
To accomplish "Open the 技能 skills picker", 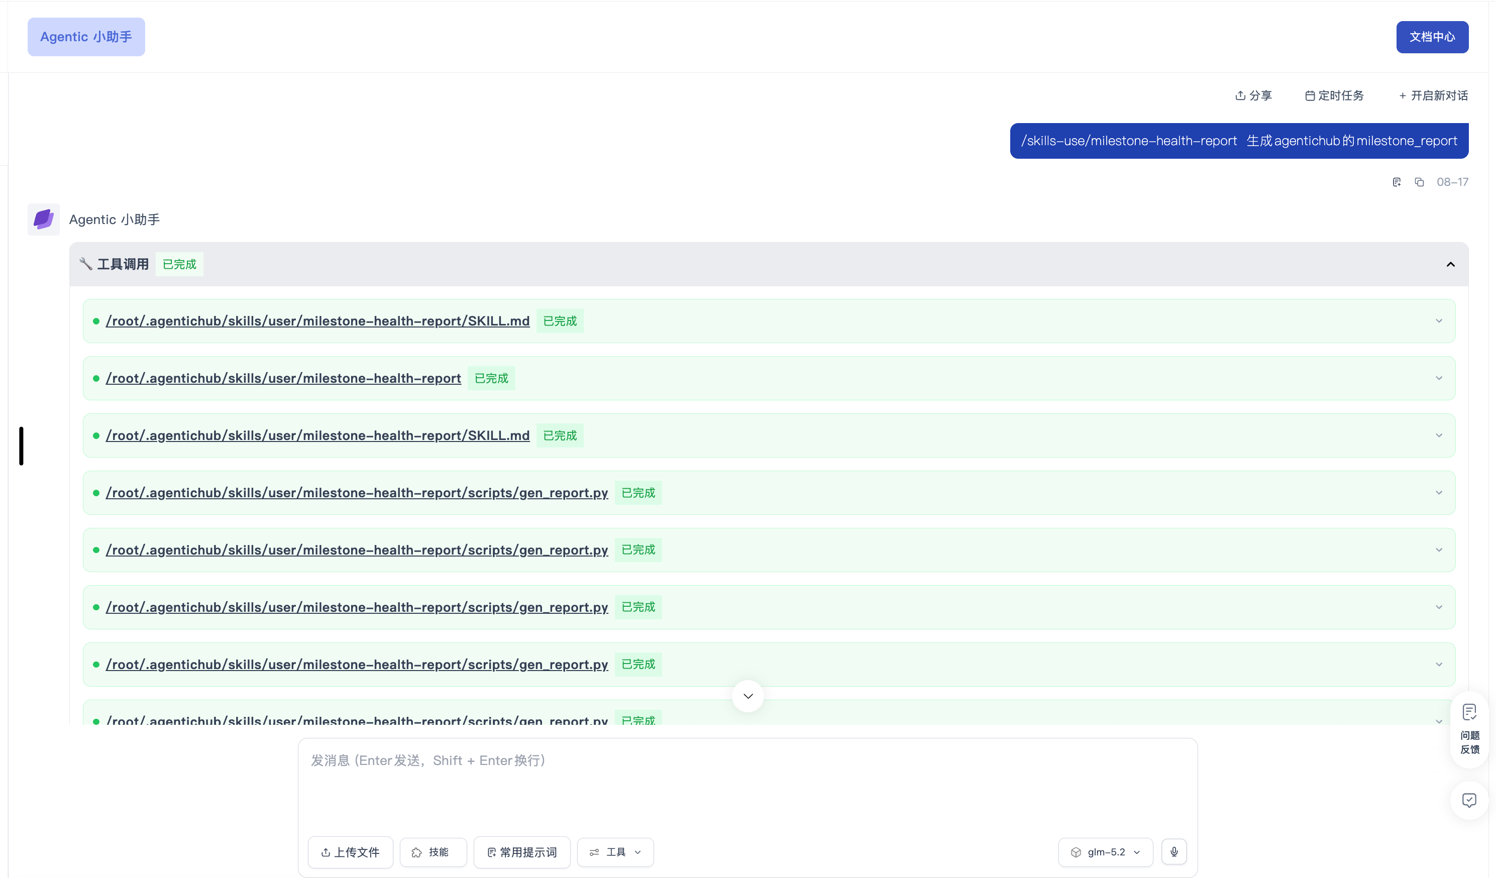I will (434, 852).
